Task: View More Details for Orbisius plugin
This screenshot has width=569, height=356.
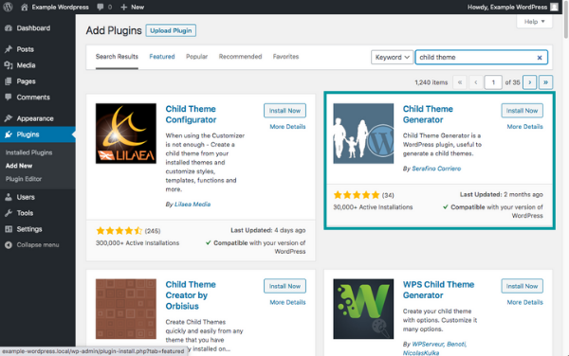Action: [287, 302]
